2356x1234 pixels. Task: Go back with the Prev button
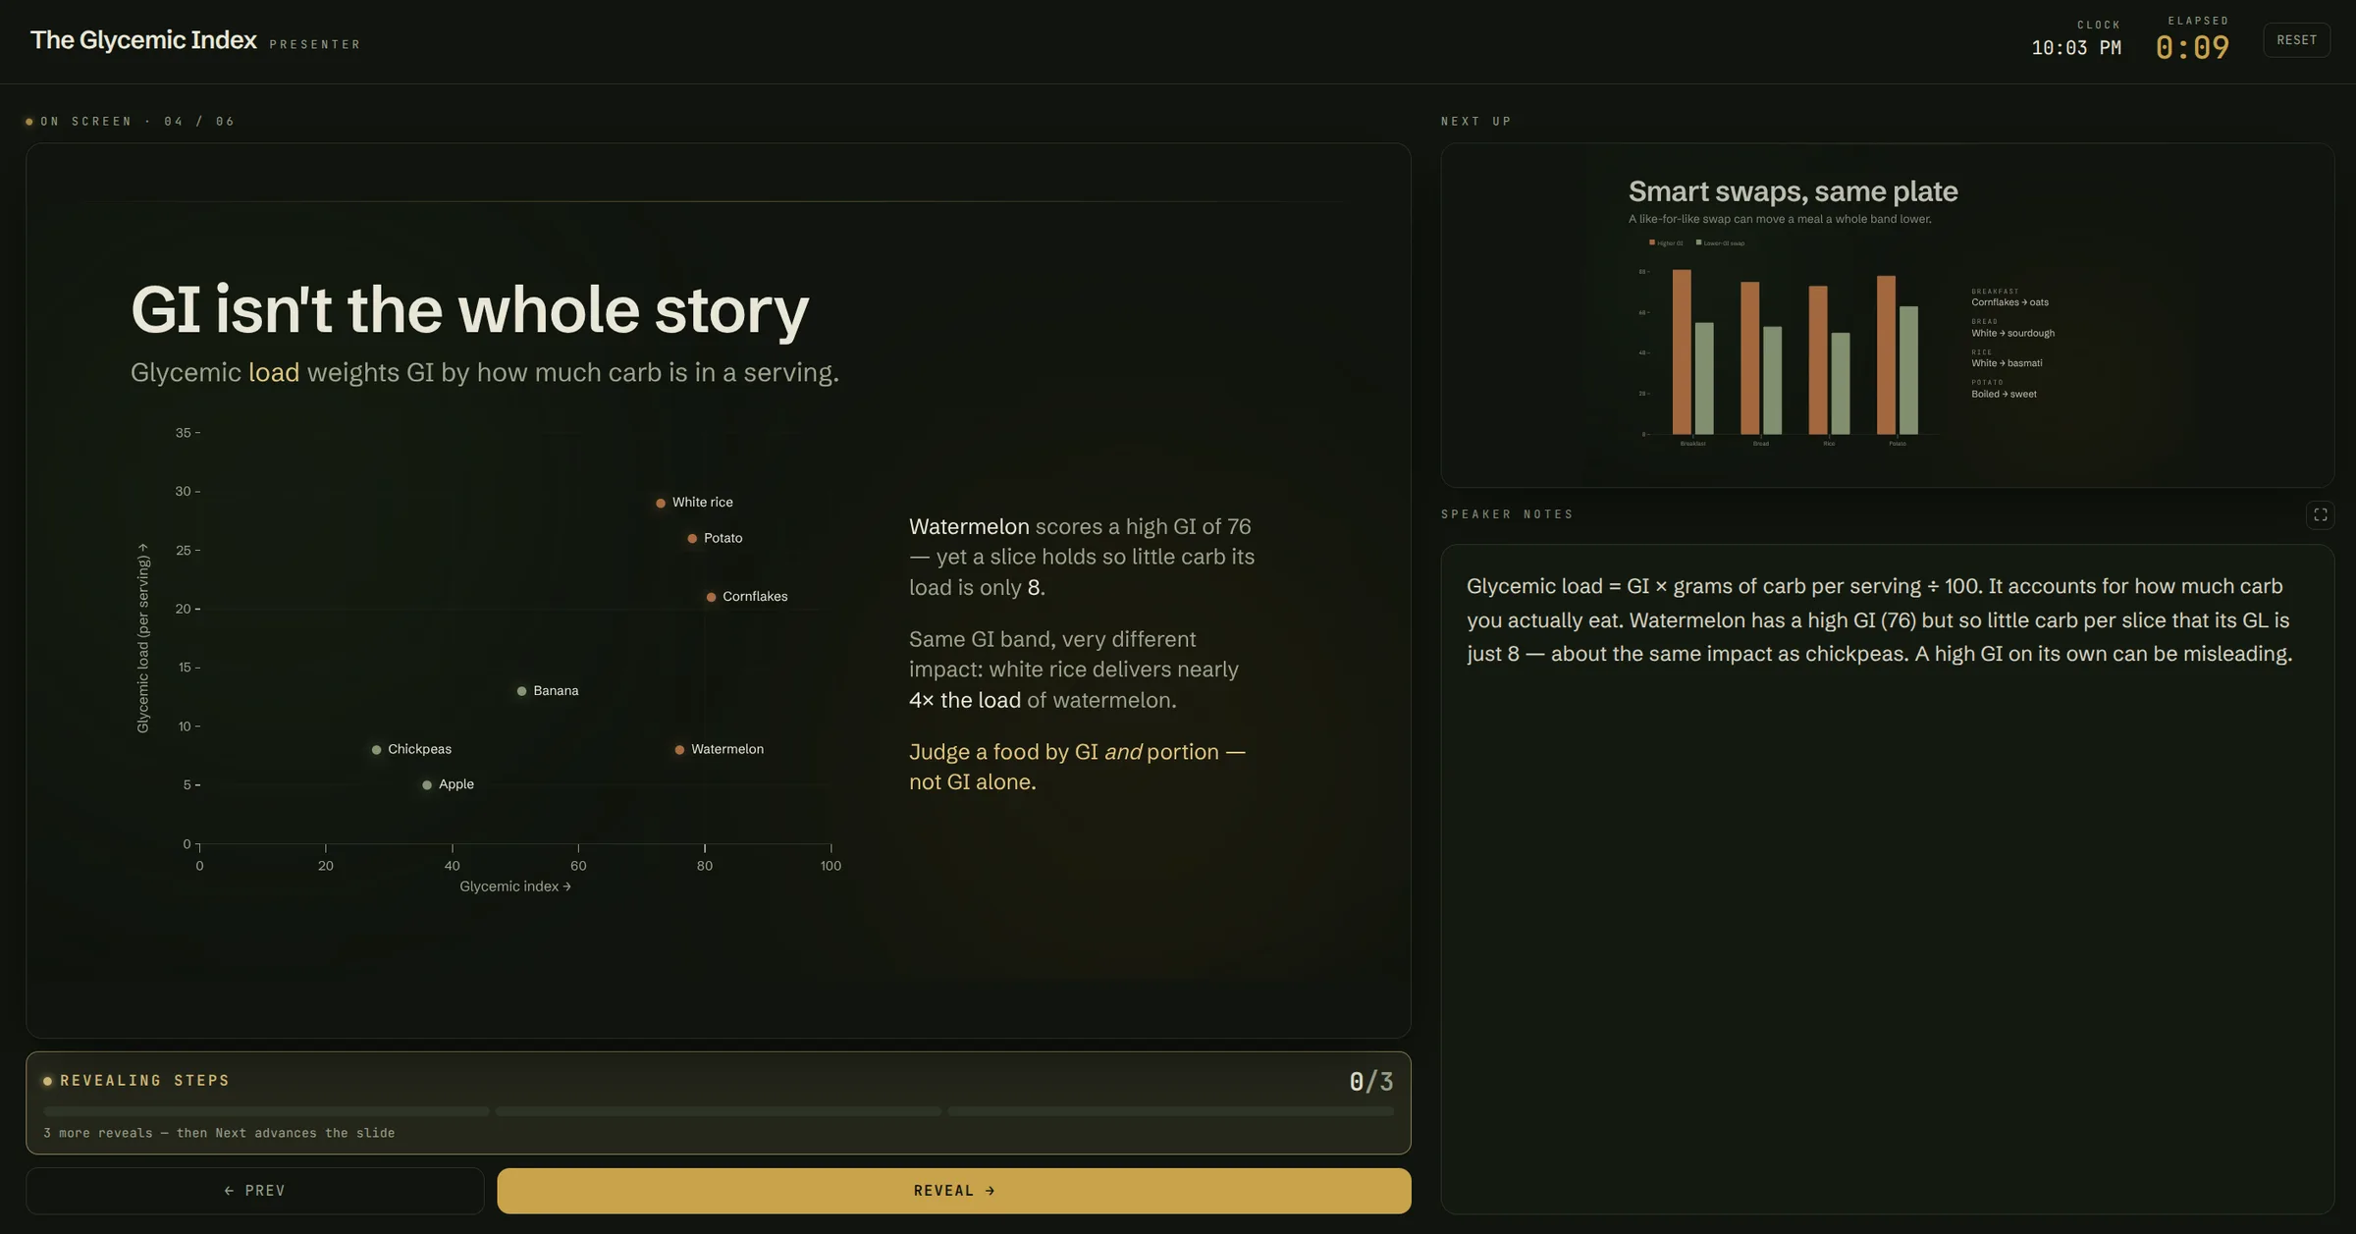255,1191
